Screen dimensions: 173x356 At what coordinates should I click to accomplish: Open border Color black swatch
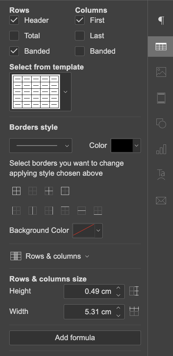[122, 146]
